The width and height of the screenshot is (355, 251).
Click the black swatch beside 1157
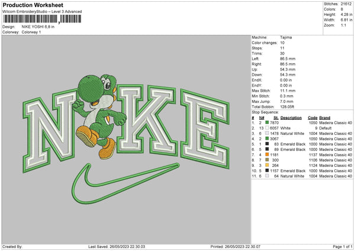pyautogui.click(x=267, y=170)
